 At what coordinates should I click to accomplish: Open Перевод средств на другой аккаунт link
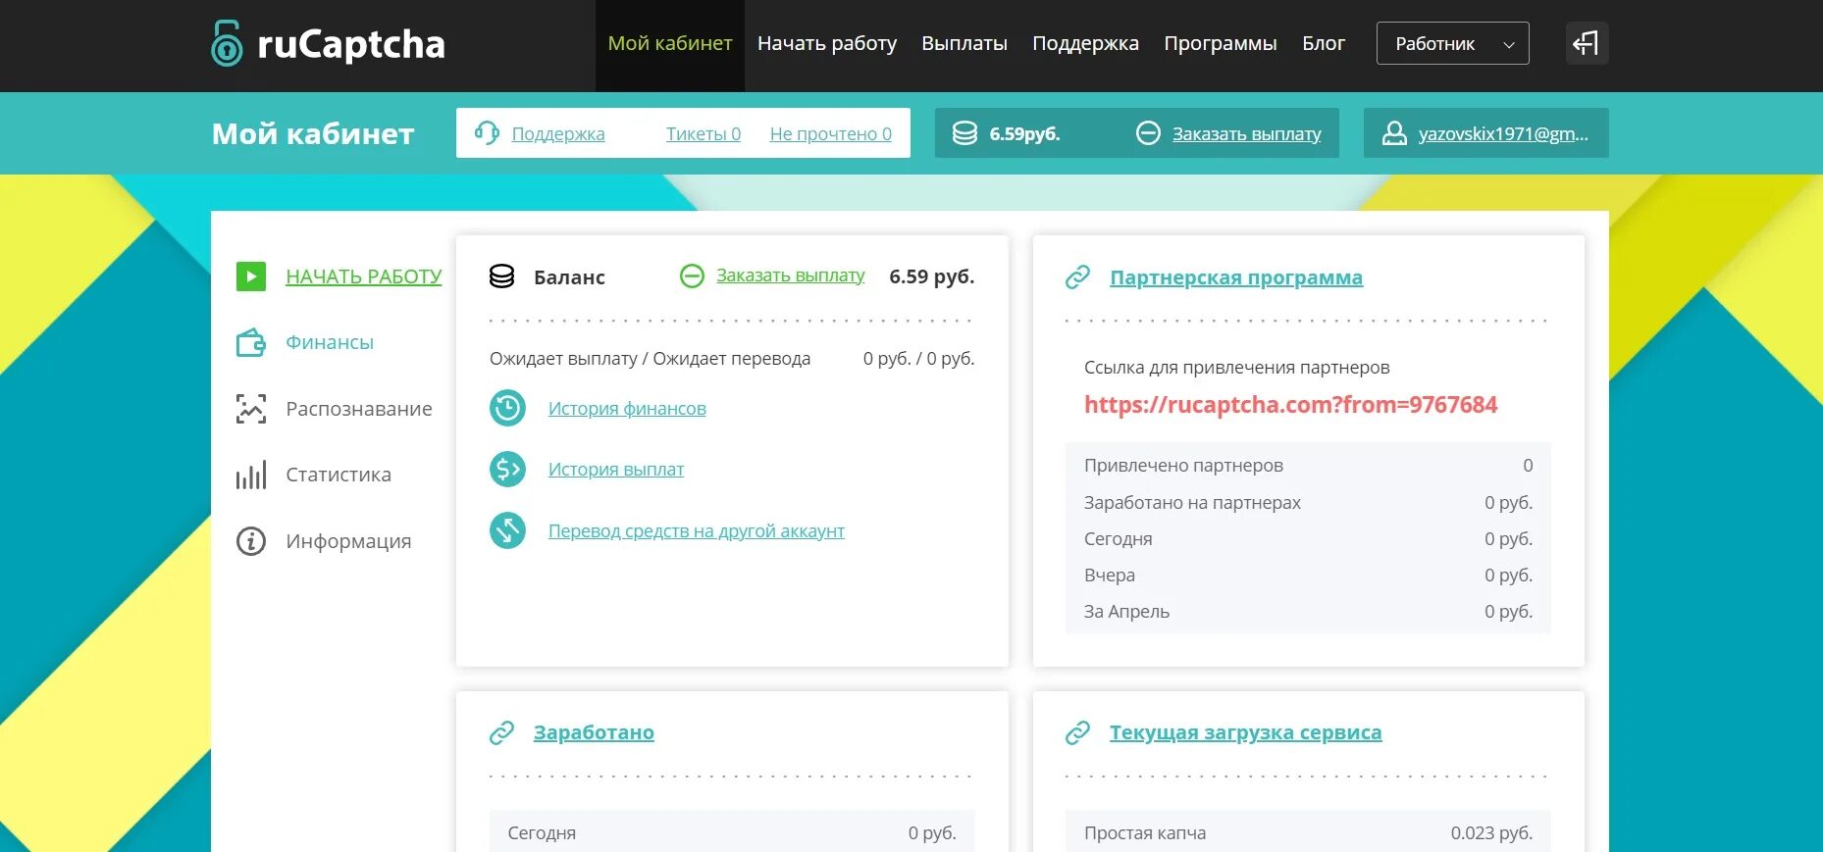point(697,530)
